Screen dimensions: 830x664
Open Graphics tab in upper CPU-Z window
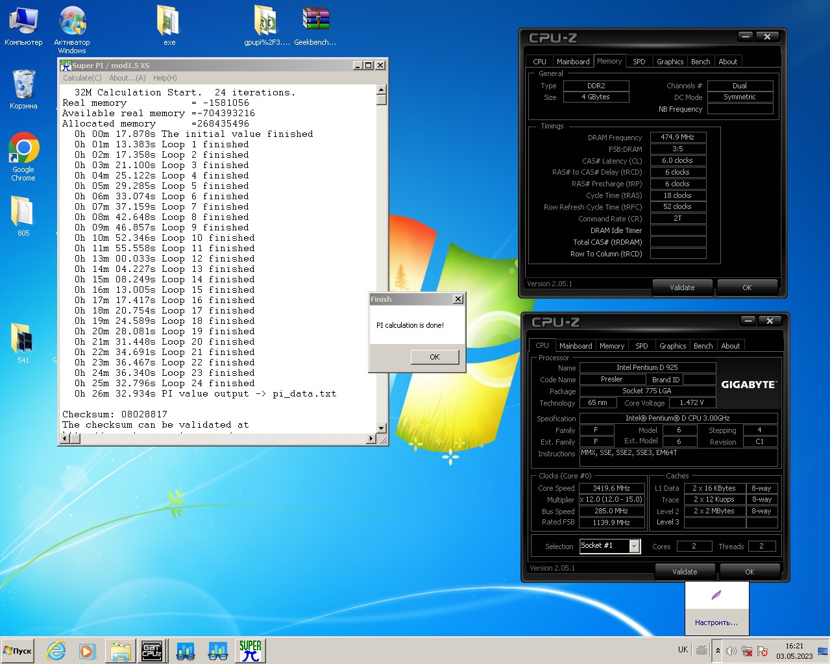pos(670,62)
